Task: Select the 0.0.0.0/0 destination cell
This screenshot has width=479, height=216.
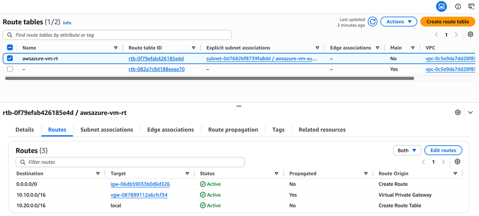Action: pyautogui.click(x=26, y=184)
